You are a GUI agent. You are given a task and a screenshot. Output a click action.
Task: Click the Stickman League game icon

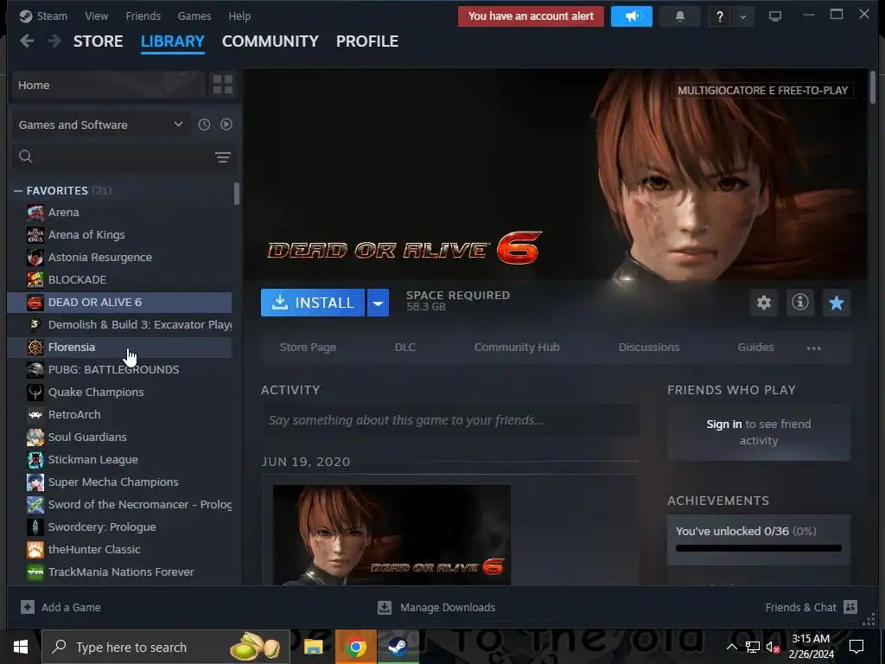click(x=35, y=460)
